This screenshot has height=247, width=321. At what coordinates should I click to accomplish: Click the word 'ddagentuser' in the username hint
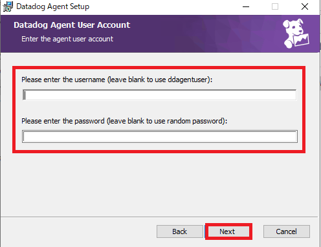coord(187,80)
